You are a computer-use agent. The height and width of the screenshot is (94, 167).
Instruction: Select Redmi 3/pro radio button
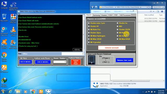tap(89, 33)
